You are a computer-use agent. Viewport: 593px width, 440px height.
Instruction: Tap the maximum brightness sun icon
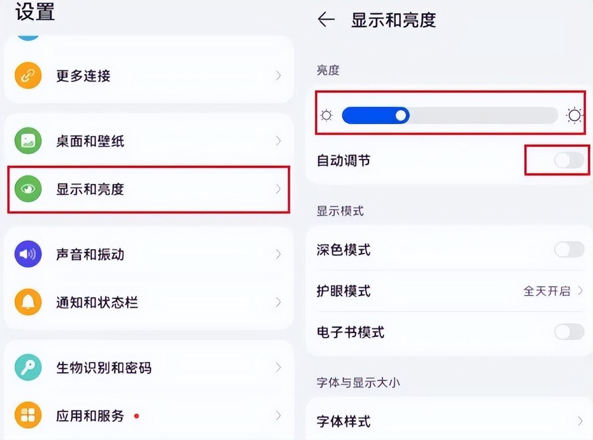coord(574,116)
